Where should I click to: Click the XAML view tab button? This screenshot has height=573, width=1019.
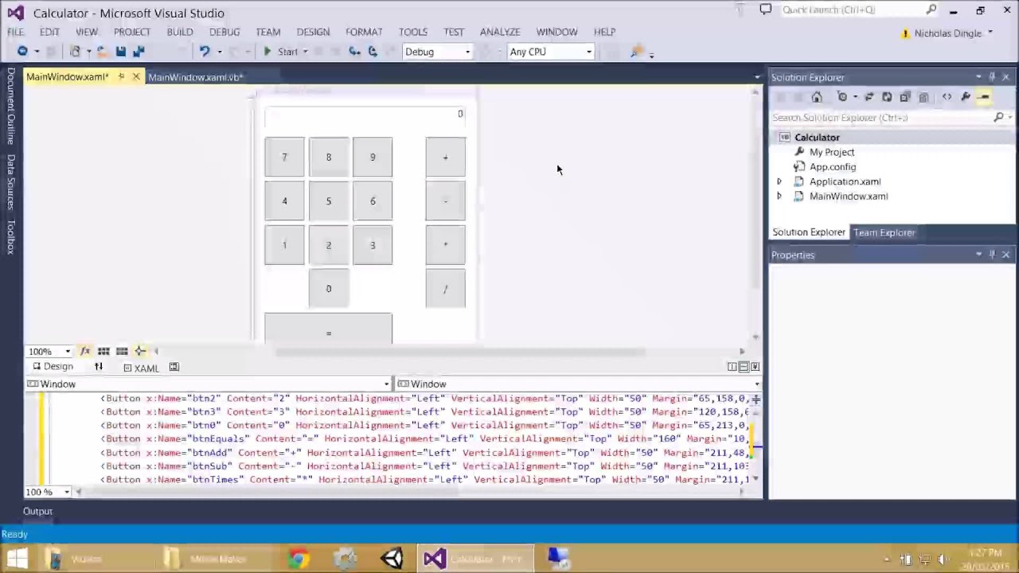point(142,368)
